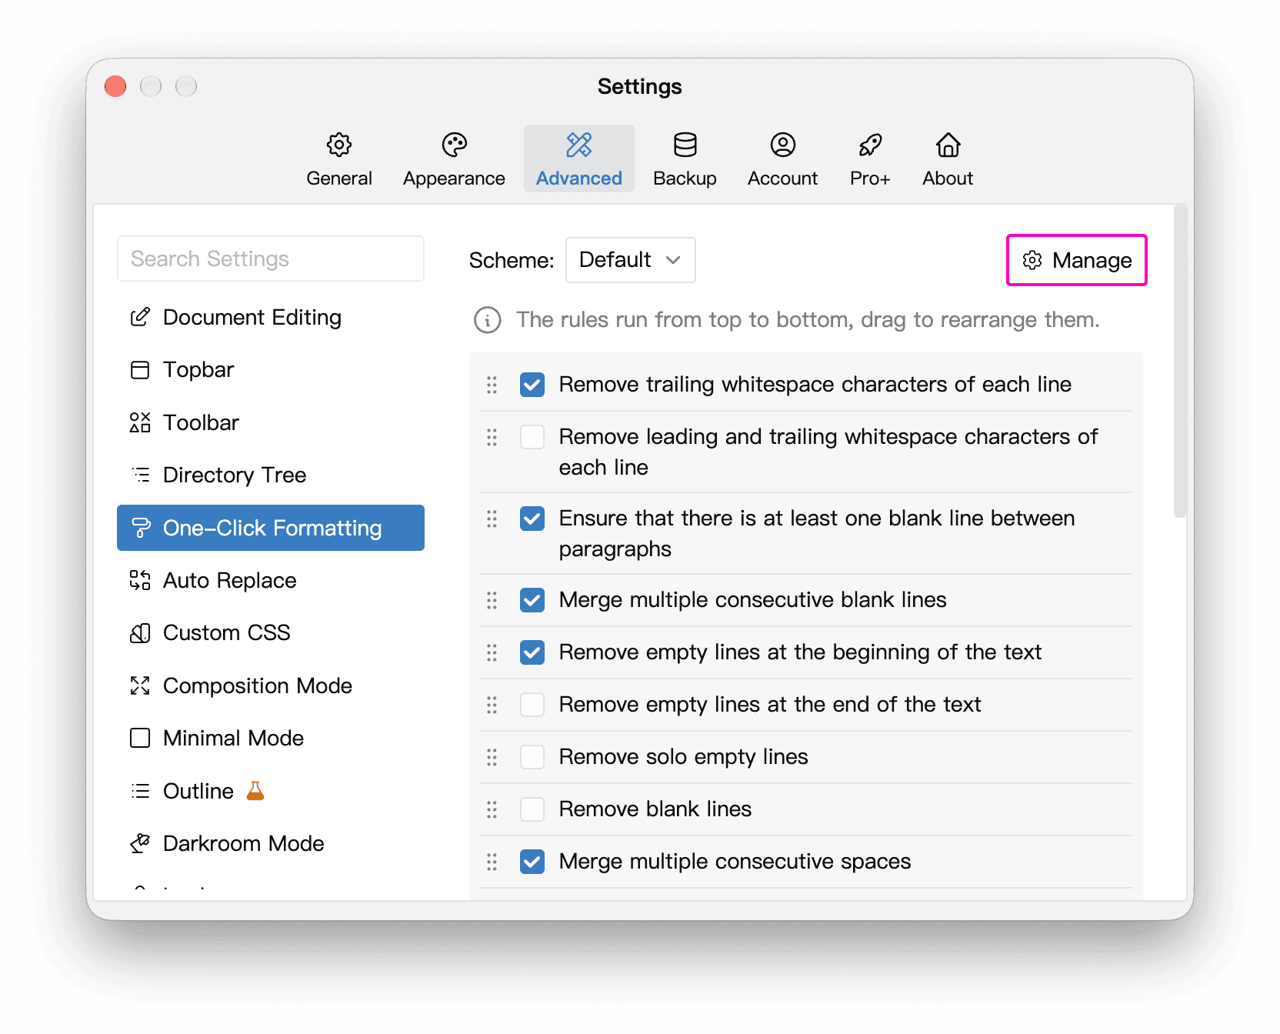This screenshot has width=1280, height=1034.
Task: Select Custom CSS text in the sidebar
Action: (x=227, y=633)
